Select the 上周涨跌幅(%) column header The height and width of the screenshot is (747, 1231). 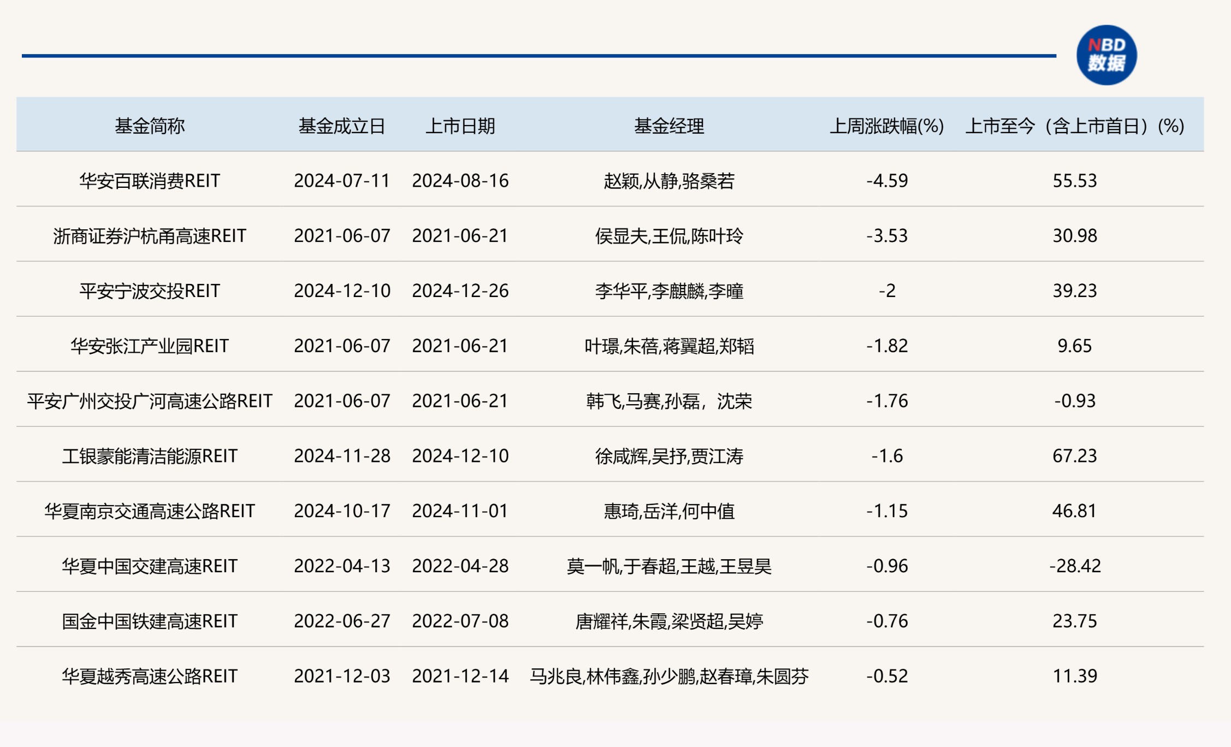[887, 126]
